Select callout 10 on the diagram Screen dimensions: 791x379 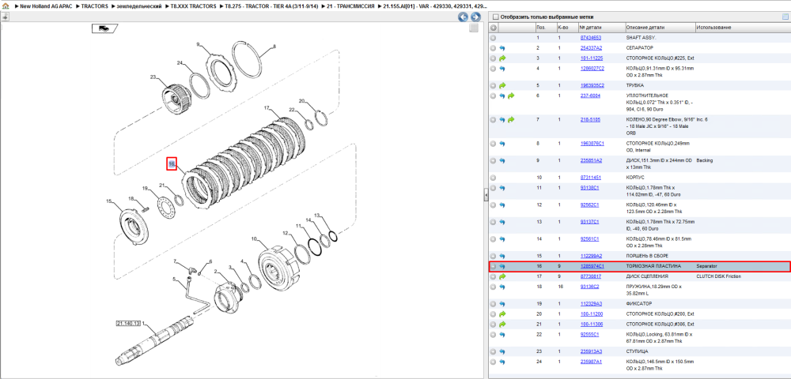pyautogui.click(x=254, y=238)
